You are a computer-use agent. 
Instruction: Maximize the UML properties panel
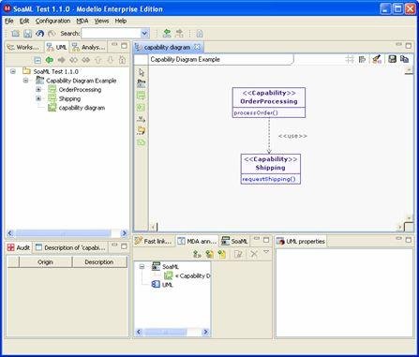(409, 240)
